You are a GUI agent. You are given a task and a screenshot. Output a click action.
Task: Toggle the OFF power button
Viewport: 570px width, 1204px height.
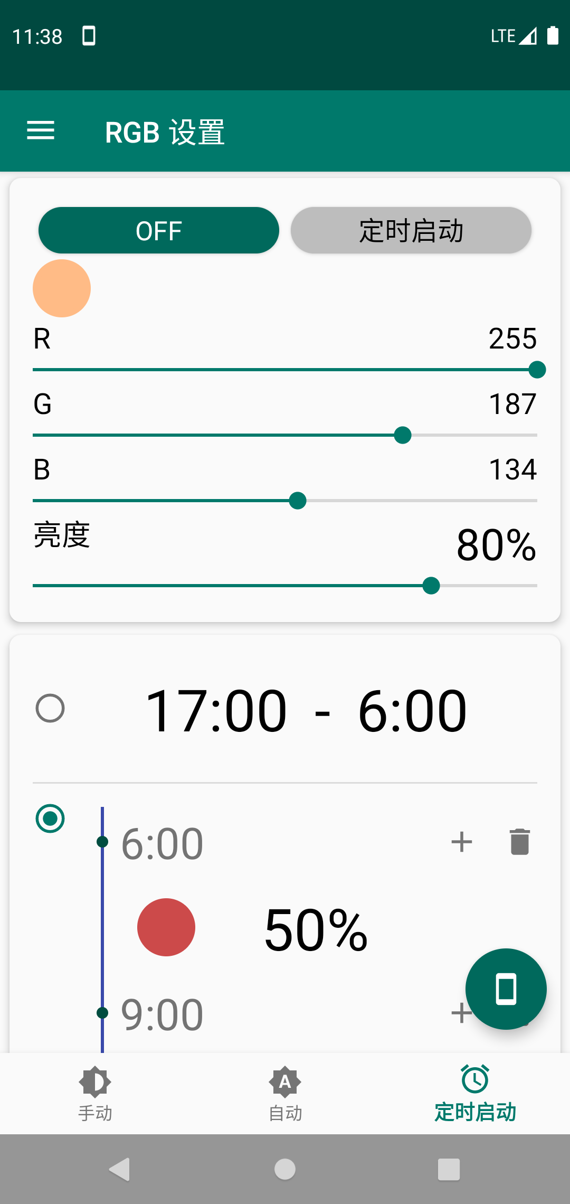(x=158, y=230)
